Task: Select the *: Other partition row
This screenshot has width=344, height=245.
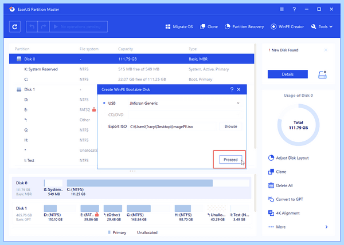Action: (x=53, y=120)
